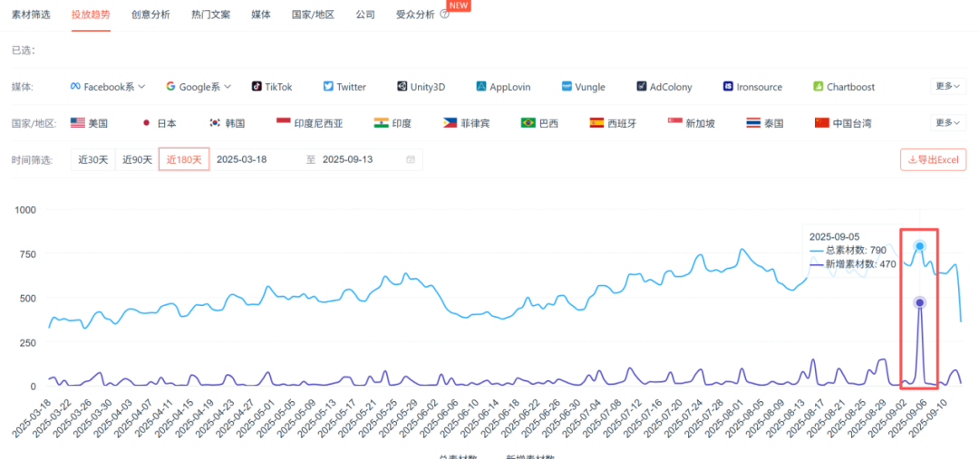This screenshot has height=459, width=979.
Task: Click the 750 y-axis label
Action: (27, 253)
